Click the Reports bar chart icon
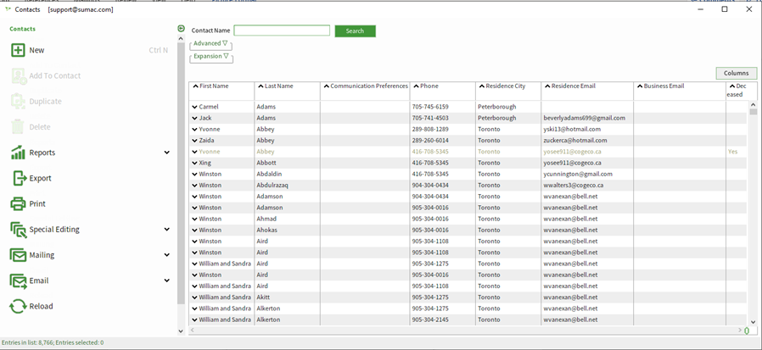Viewport: 762px width, 350px height. click(x=18, y=153)
